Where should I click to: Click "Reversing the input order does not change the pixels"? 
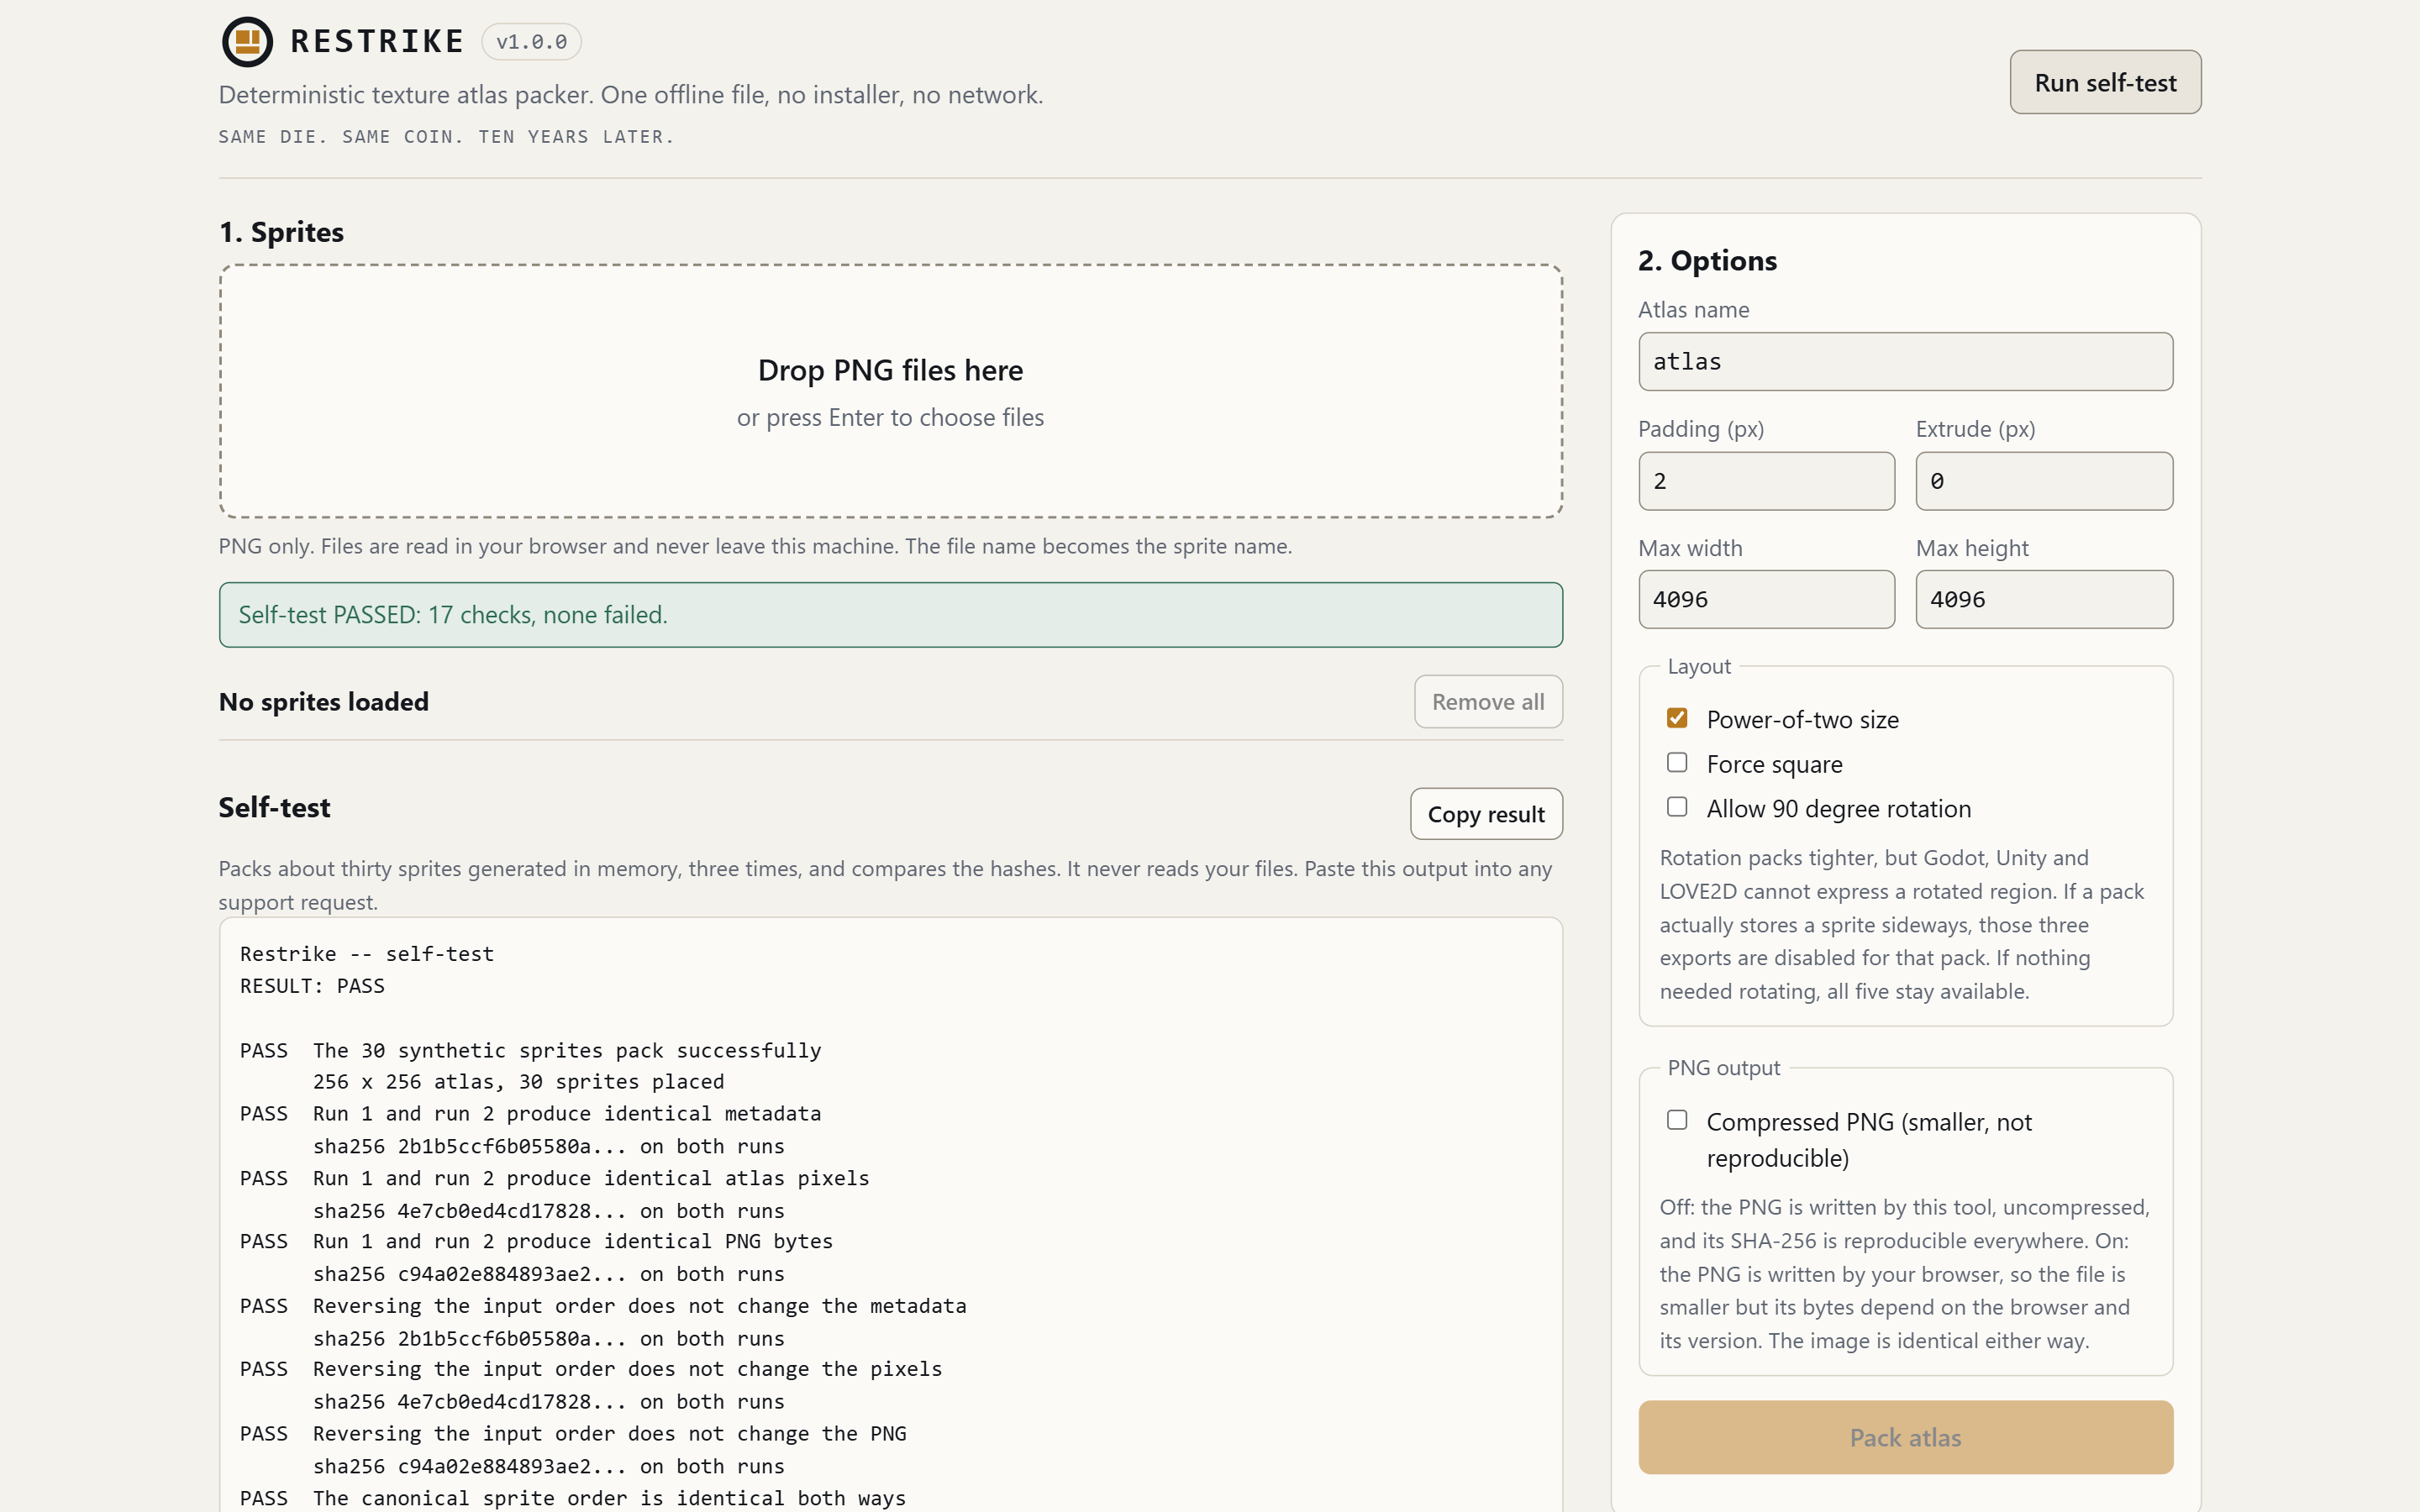[628, 1369]
